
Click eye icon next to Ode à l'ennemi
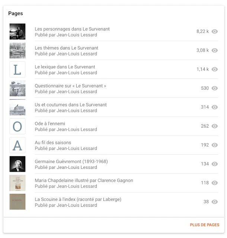[214, 126]
